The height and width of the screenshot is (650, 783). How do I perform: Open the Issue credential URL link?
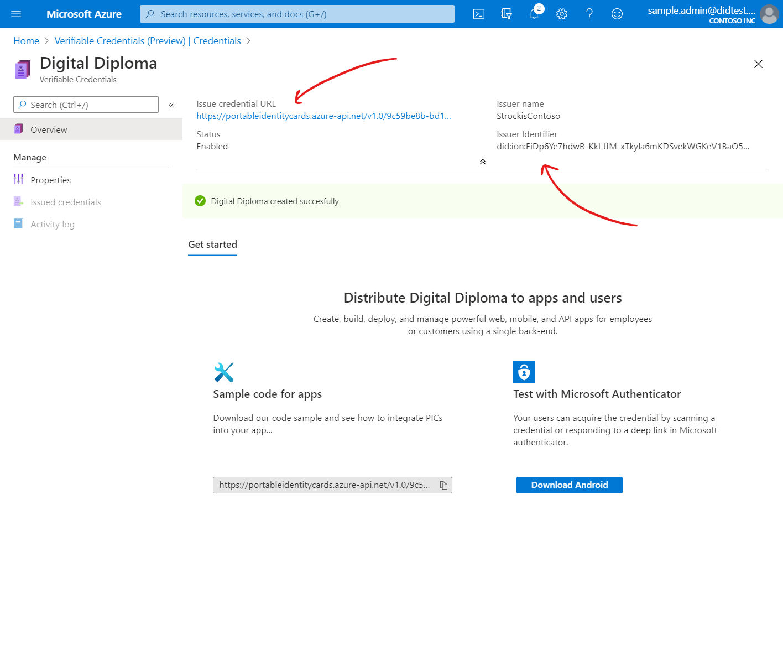click(x=324, y=116)
